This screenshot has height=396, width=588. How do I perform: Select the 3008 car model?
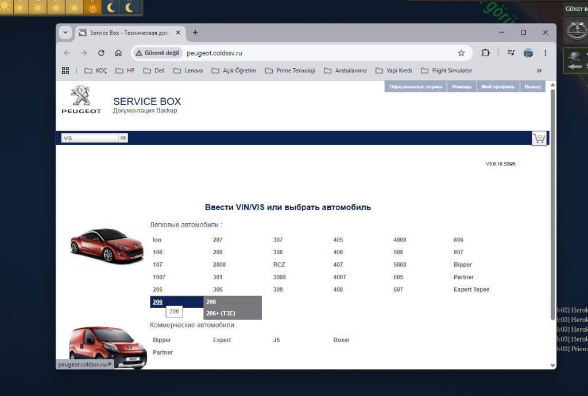click(280, 277)
